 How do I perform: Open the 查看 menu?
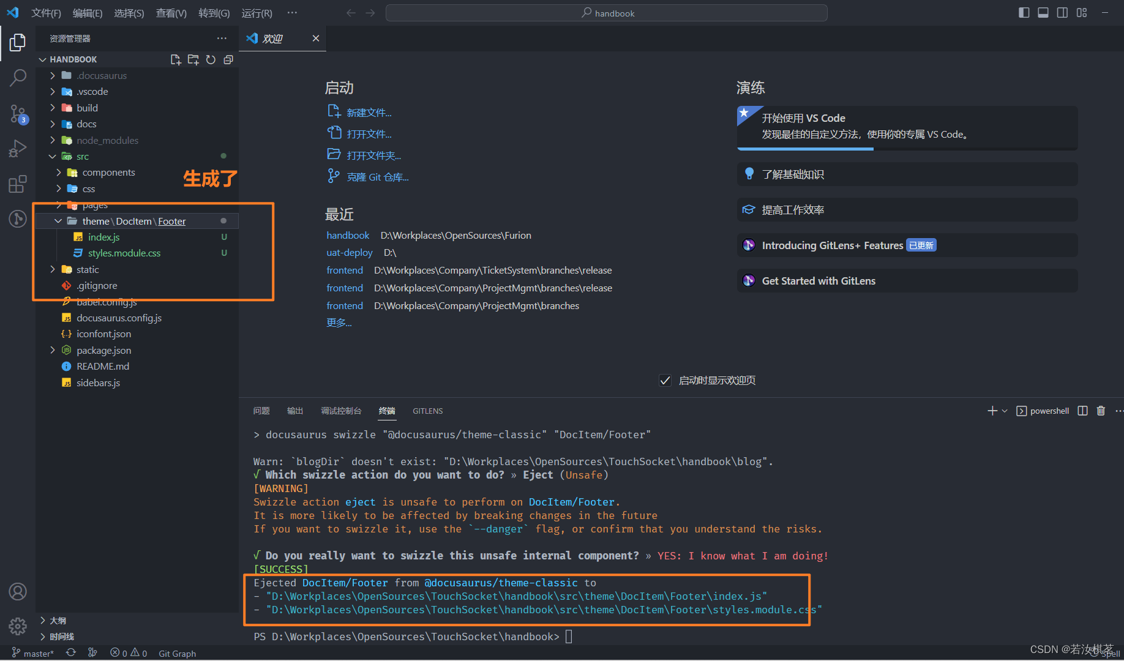tap(171, 13)
